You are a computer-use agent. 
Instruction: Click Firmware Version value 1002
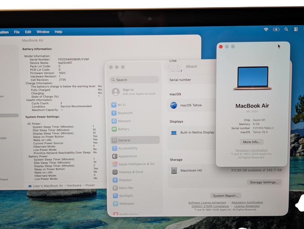62,73
